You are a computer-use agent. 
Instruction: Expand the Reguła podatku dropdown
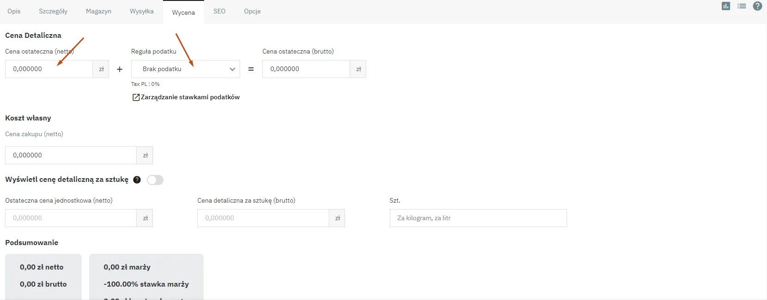pos(185,69)
